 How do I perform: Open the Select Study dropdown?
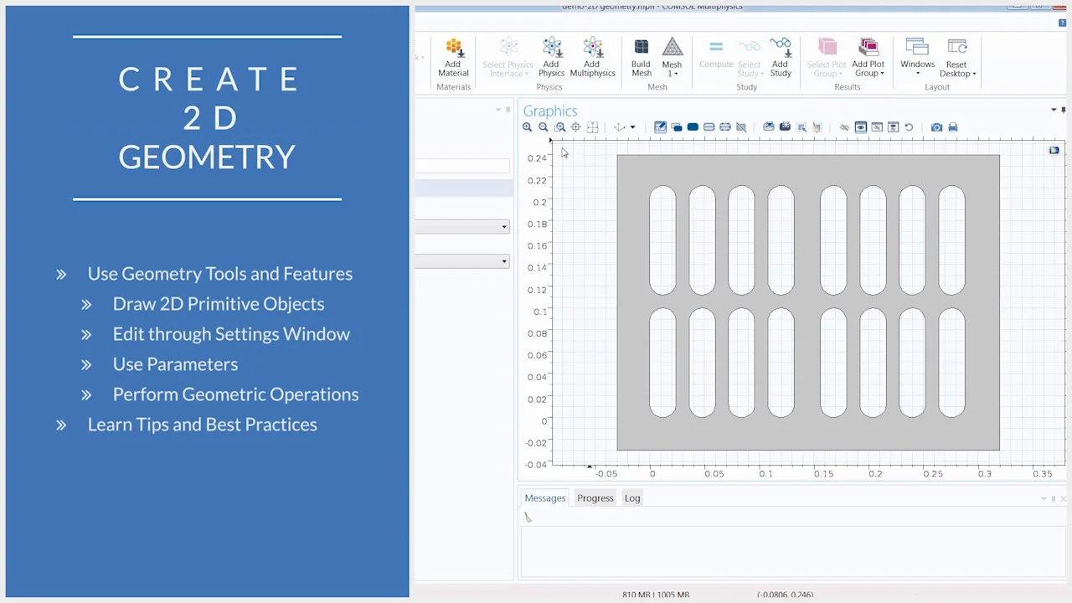749,58
